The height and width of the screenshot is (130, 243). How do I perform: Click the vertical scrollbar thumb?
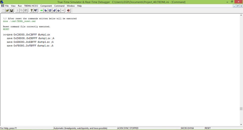pyautogui.click(x=241, y=109)
